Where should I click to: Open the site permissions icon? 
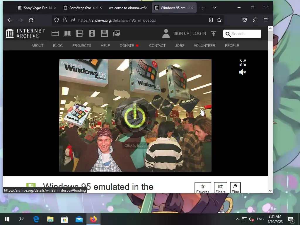[73, 20]
